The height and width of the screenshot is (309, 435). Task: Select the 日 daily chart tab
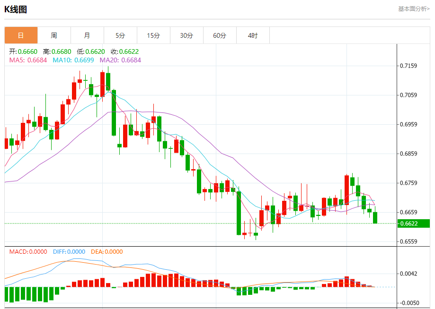21,35
